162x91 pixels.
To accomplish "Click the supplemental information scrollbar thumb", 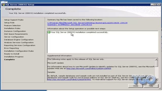I will (156, 63).
